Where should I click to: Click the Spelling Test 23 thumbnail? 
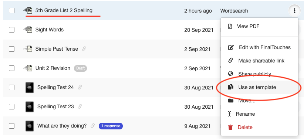click(x=30, y=107)
